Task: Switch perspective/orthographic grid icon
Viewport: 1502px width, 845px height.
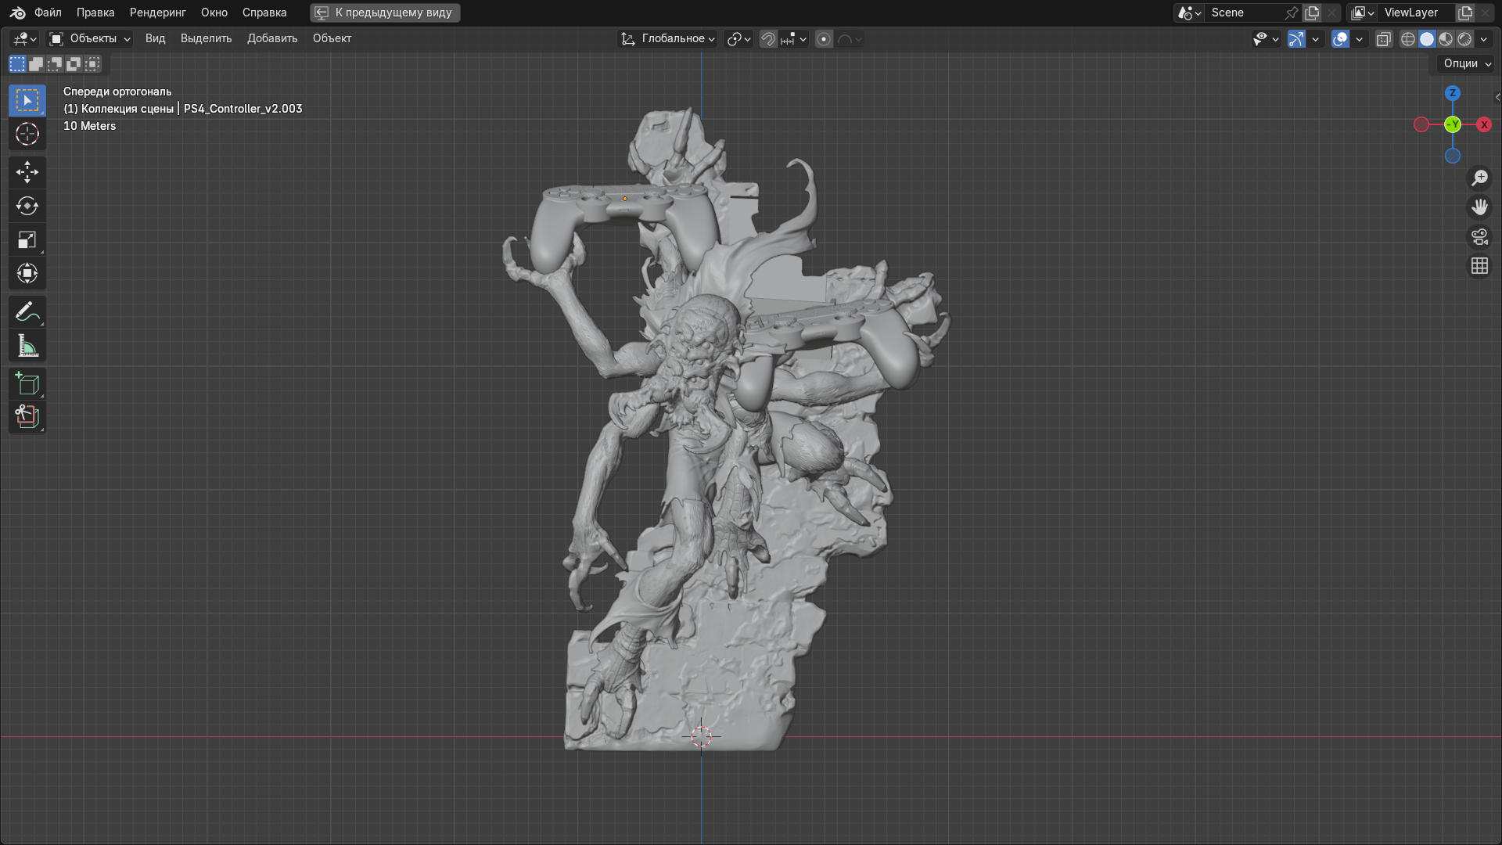Action: [1479, 266]
